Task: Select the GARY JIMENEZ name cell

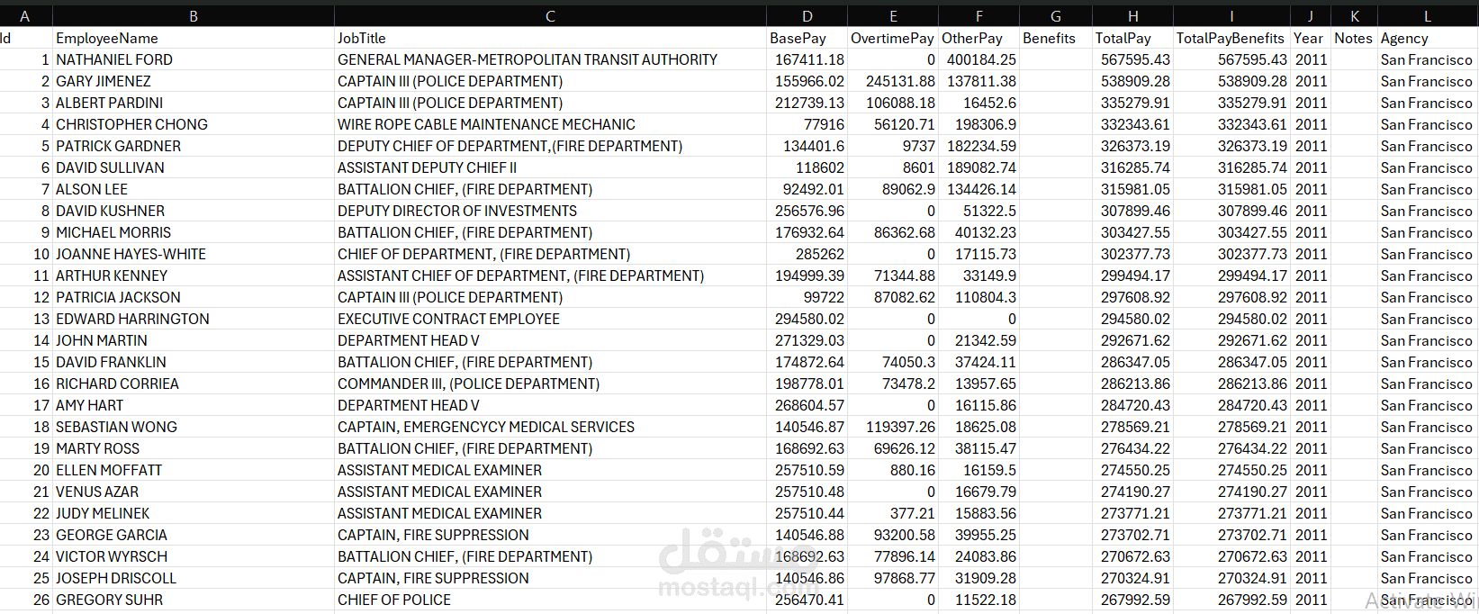Action: 194,81
